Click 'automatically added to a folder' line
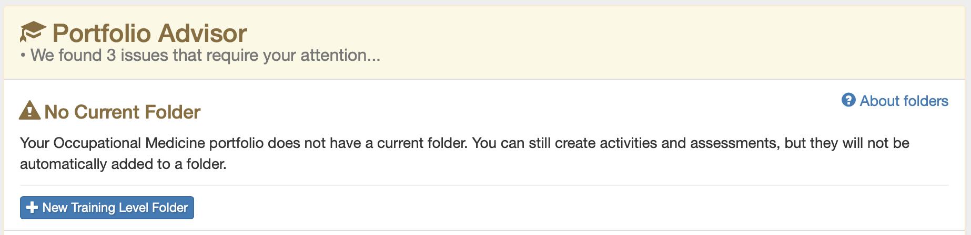The image size is (971, 235). tap(123, 164)
